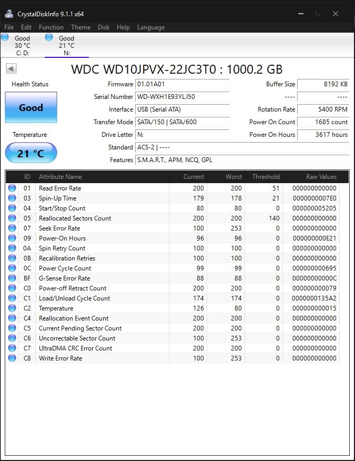Viewport: 355px width, 461px height.
Task: Click the threshold value 140
Action: 274,218
